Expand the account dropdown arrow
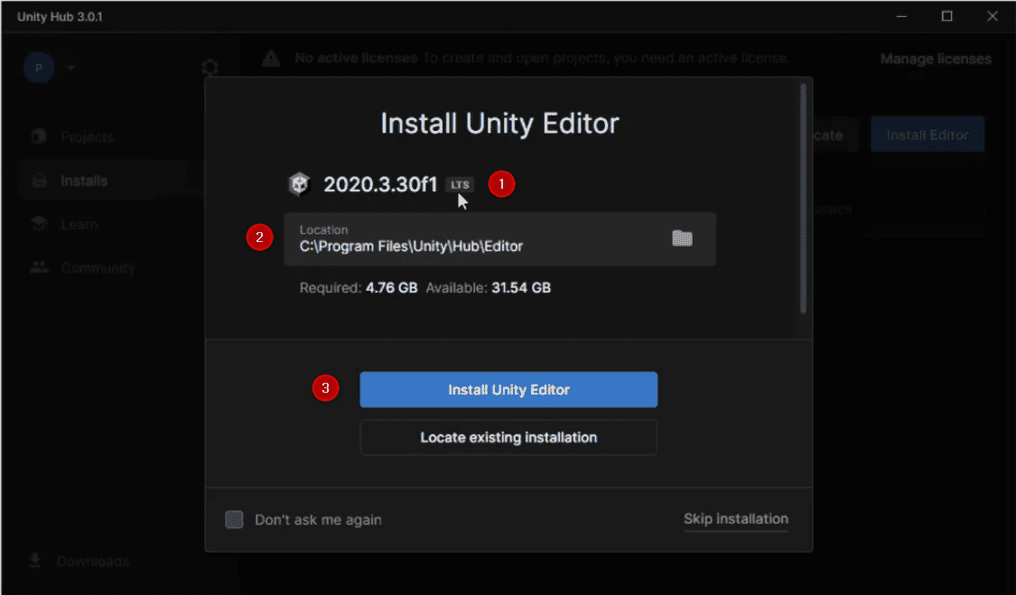This screenshot has width=1016, height=595. click(71, 68)
